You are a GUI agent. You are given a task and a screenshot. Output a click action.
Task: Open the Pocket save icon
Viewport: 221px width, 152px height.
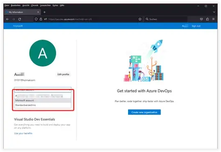[x=201, y=19]
